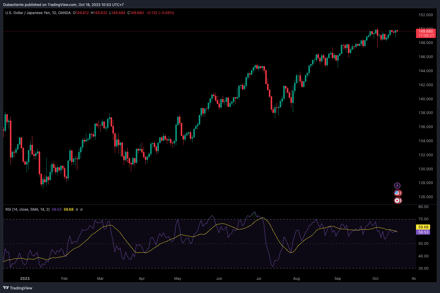This screenshot has width=440, height=293.
Task: Click the purple 59.53 RSI axis label
Action: pos(423,232)
